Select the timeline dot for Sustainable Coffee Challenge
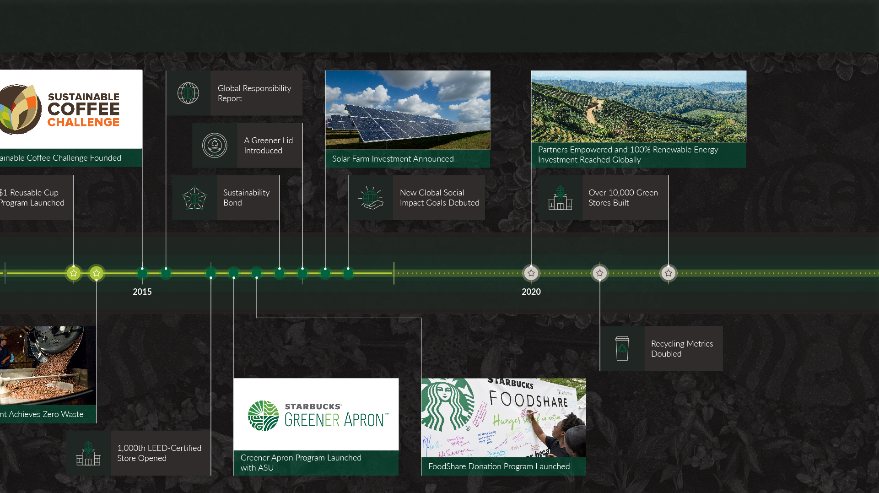 pyautogui.click(x=142, y=273)
